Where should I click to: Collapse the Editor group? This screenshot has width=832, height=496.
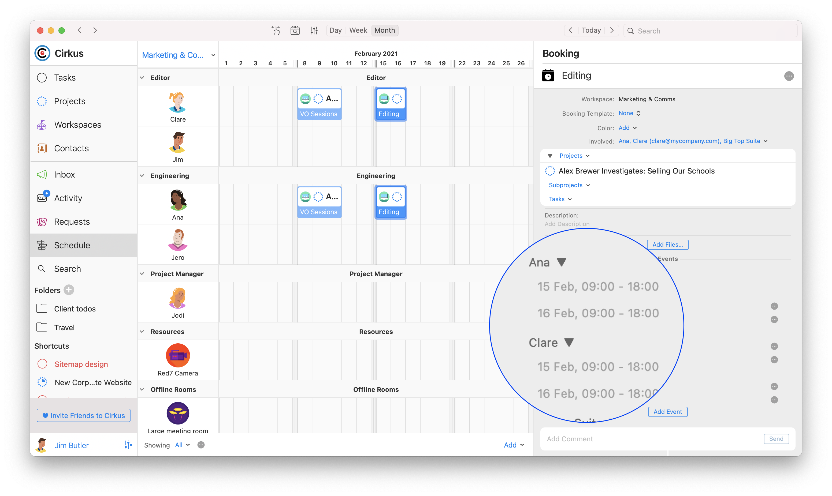pos(142,78)
